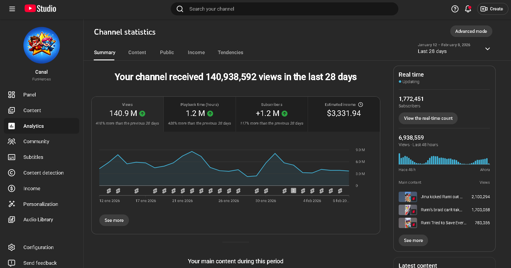Select the Playback time metric card
This screenshot has height=268, width=511.
point(199,114)
